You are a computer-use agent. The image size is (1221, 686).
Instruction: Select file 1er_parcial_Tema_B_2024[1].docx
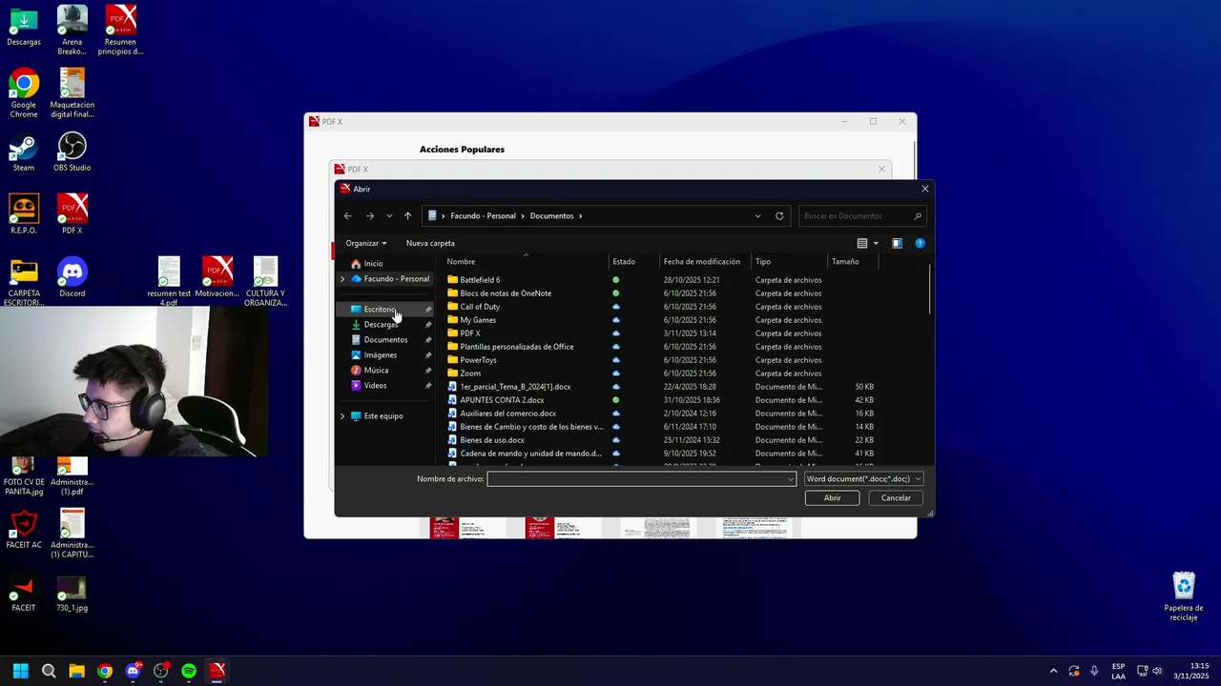click(515, 387)
